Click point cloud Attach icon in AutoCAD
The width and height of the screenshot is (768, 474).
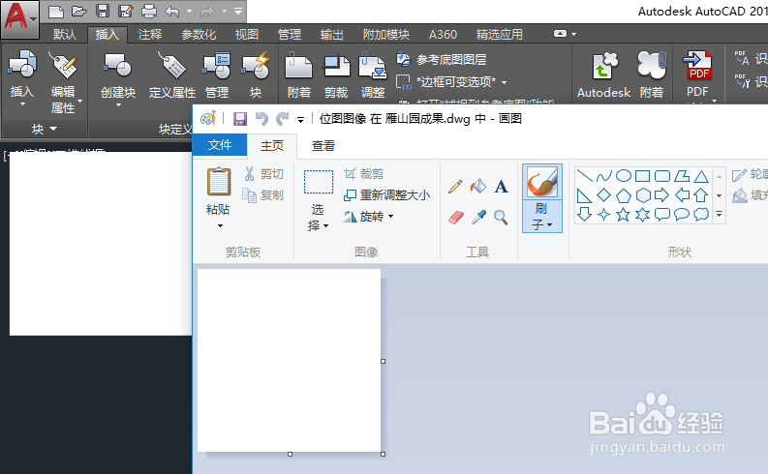[652, 64]
